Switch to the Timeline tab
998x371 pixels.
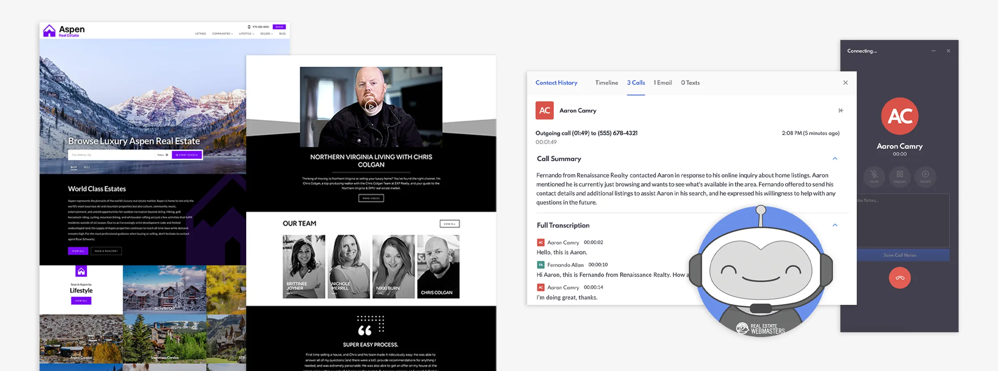pyautogui.click(x=606, y=83)
